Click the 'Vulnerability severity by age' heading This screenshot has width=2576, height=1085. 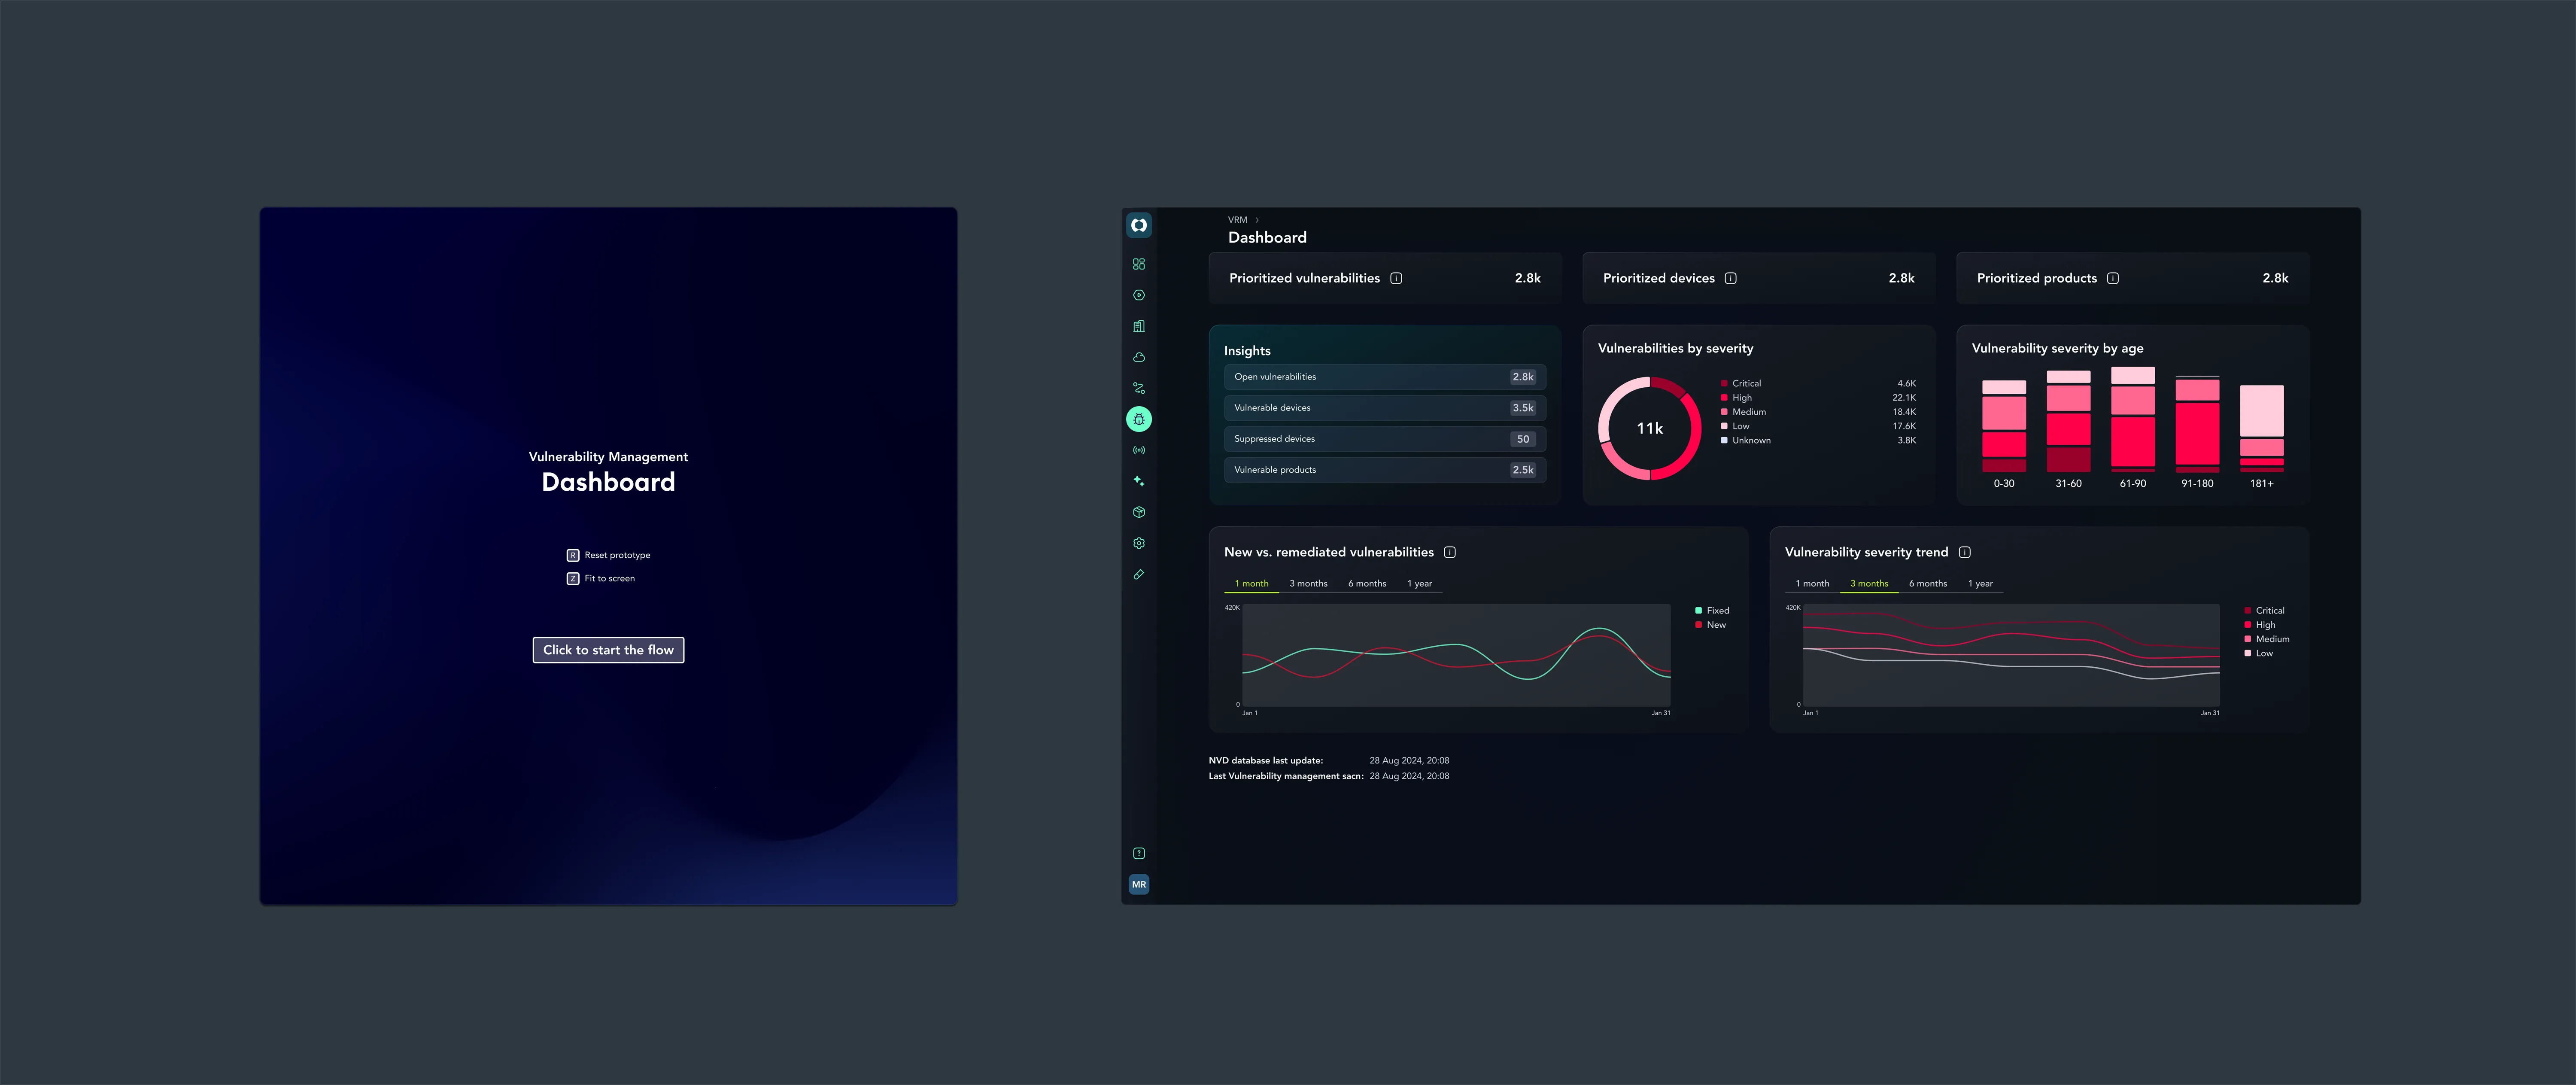(x=2057, y=348)
